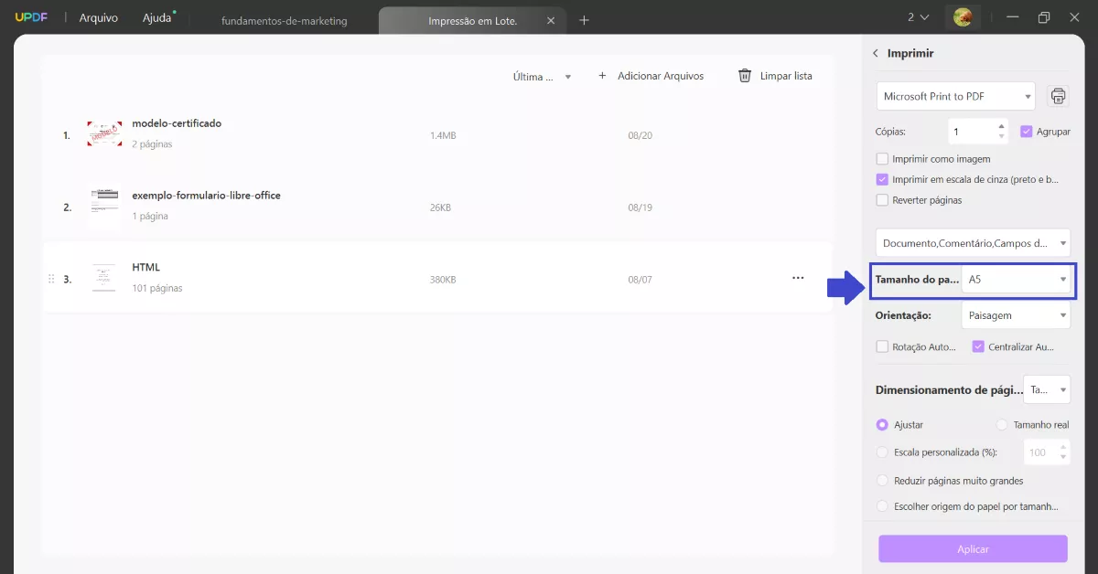
Task: Enable Imprimir como imagem
Action: coord(883,158)
